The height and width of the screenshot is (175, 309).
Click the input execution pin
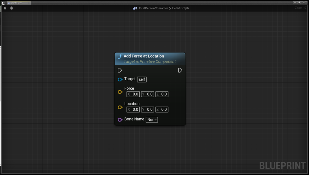[x=119, y=70]
